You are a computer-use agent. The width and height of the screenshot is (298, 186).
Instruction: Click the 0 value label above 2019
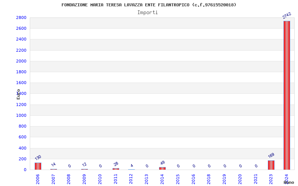[x=225, y=166]
